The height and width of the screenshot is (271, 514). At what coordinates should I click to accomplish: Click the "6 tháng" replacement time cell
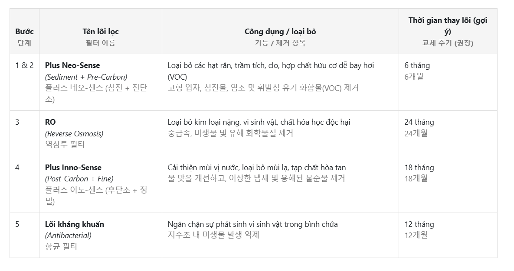(417, 65)
